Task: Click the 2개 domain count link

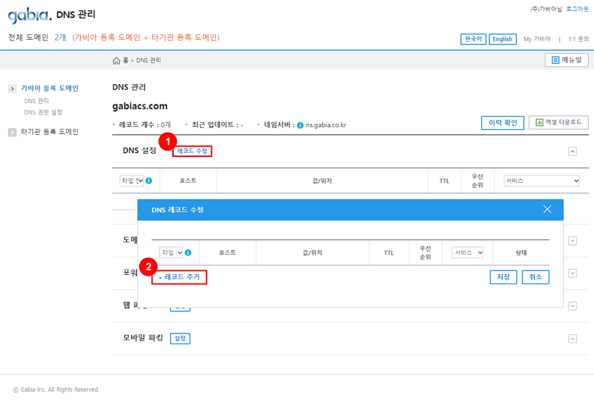Action: pos(60,38)
